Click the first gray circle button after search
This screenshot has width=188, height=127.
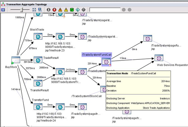[x=124, y=10]
